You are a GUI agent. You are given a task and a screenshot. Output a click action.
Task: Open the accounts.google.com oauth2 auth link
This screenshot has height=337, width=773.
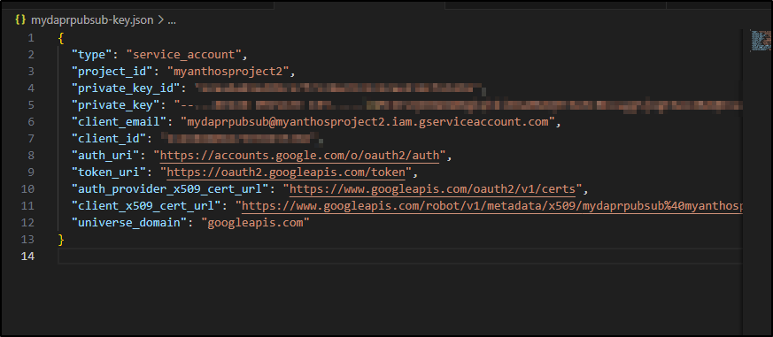[x=299, y=156]
